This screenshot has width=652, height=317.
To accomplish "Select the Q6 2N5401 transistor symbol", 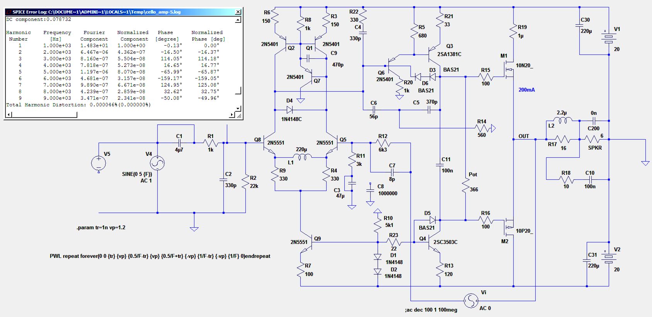I will coord(394,66).
